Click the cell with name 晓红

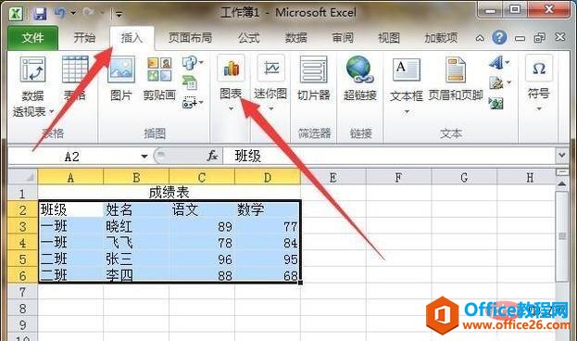point(136,226)
